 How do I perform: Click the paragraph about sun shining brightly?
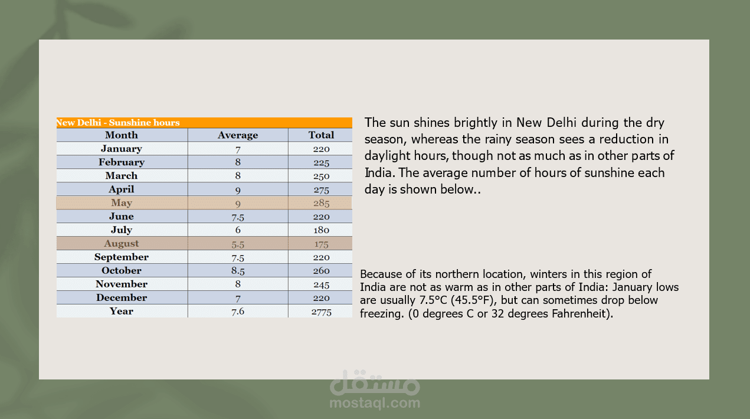(x=520, y=156)
